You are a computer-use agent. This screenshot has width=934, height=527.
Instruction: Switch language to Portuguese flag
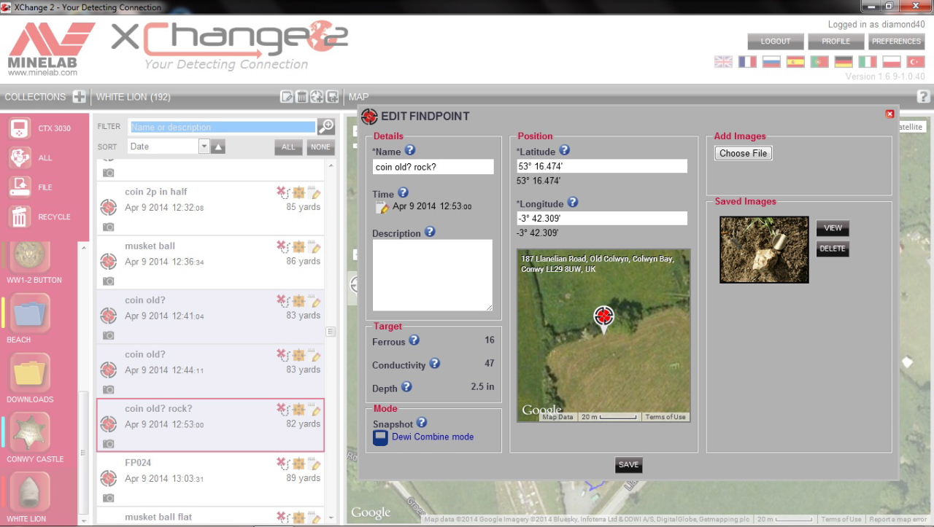[819, 62]
